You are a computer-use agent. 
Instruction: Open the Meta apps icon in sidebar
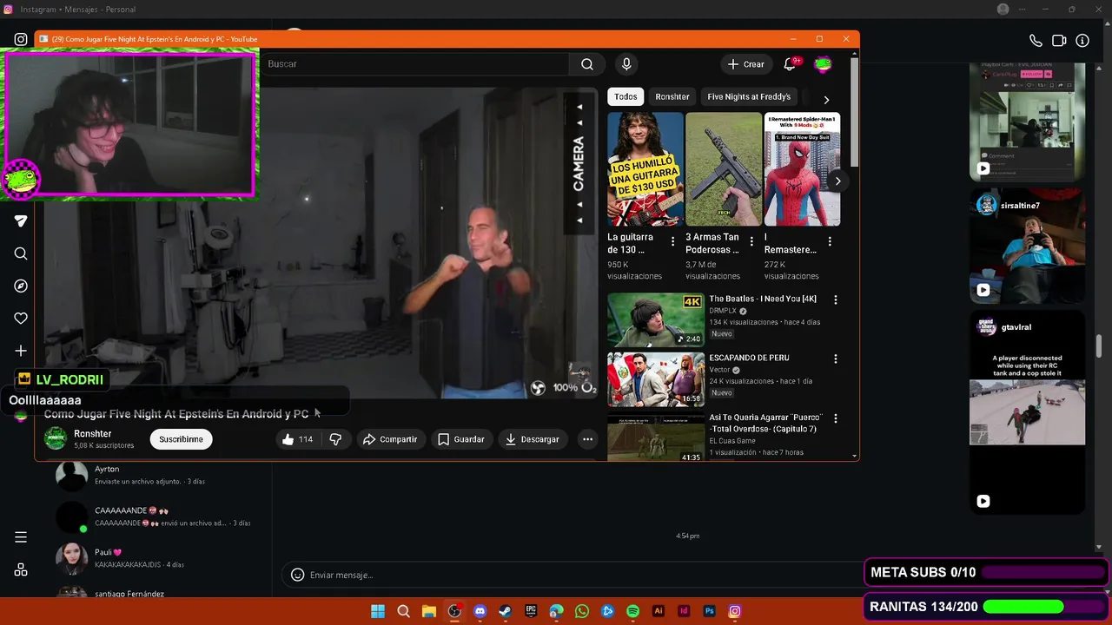21,570
